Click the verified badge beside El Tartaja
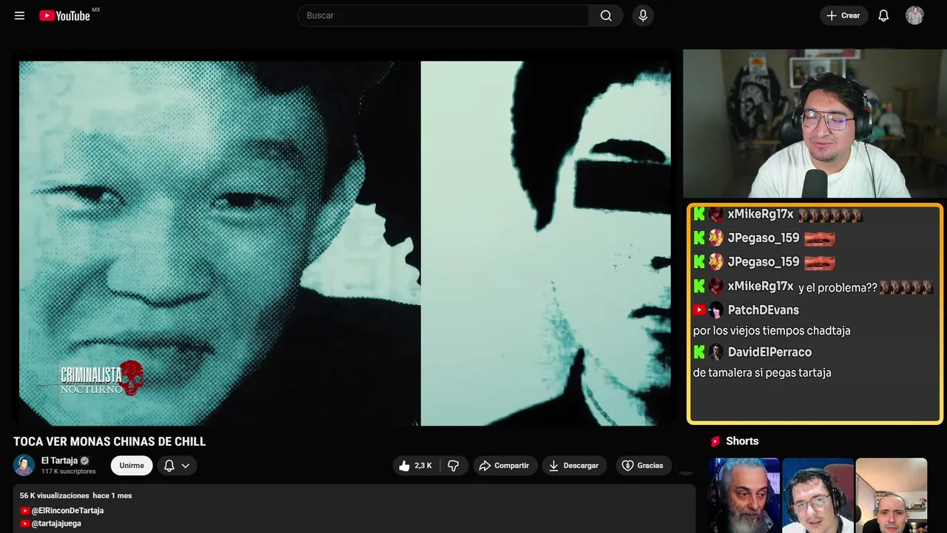 (x=84, y=460)
